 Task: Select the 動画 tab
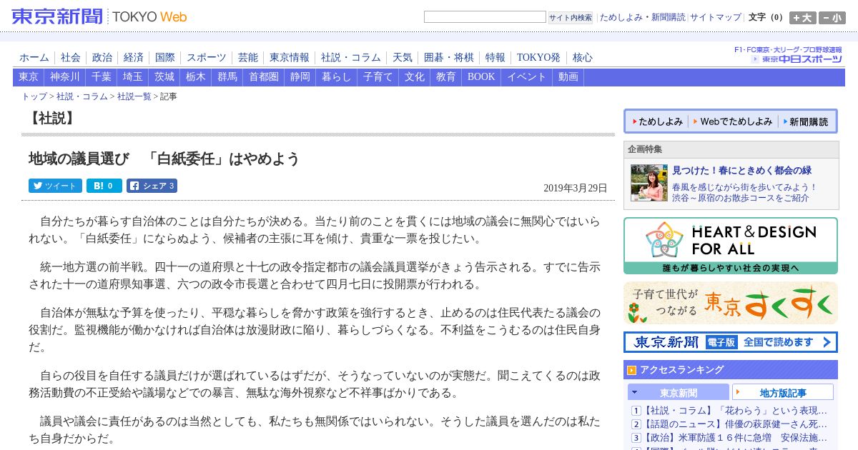pyautogui.click(x=568, y=77)
